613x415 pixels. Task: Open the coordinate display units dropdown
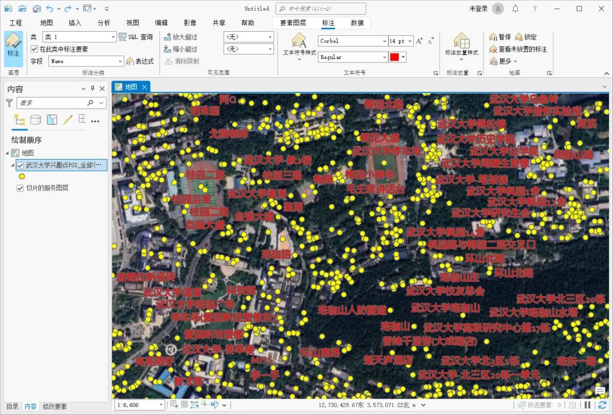[x=423, y=405]
